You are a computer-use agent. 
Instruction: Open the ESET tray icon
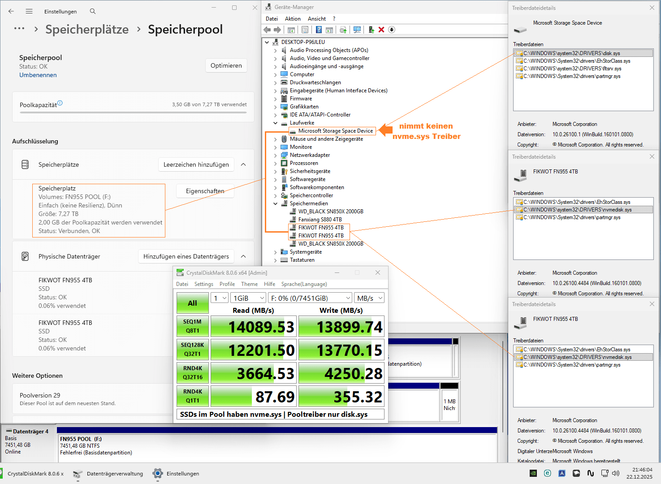click(548, 473)
